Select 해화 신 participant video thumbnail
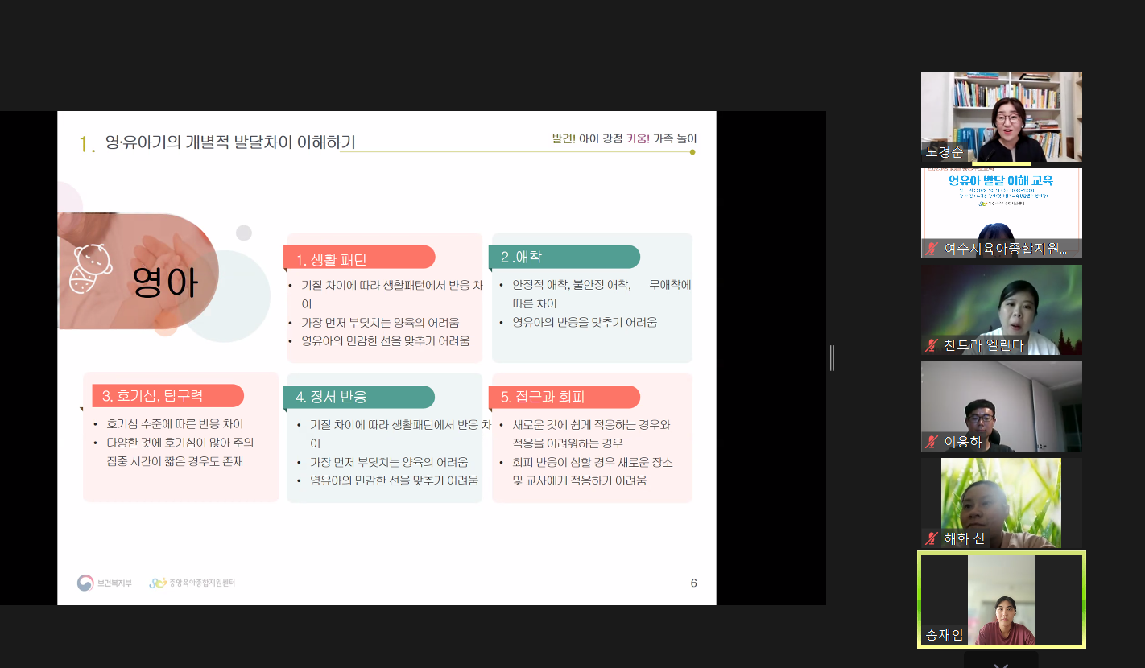This screenshot has height=668, width=1145. pos(1002,503)
